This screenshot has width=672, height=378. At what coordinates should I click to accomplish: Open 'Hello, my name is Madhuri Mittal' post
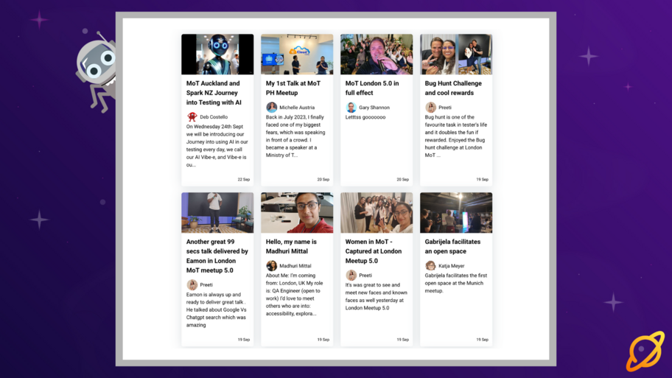tap(291, 247)
